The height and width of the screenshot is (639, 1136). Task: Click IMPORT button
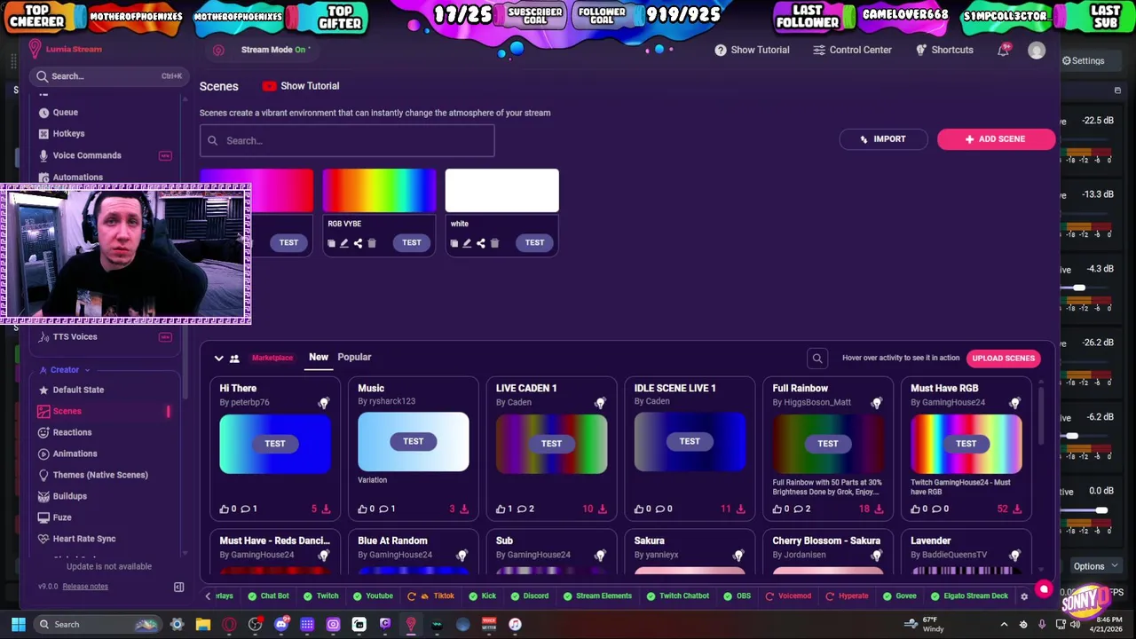point(883,139)
